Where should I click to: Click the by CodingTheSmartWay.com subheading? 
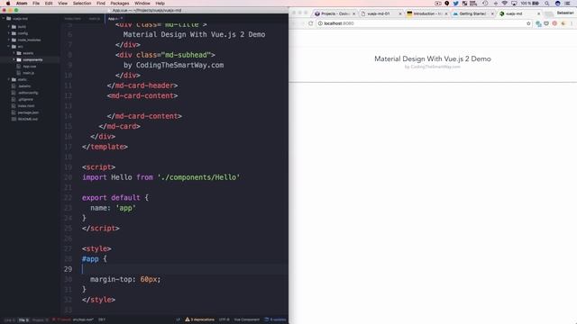[x=433, y=67]
